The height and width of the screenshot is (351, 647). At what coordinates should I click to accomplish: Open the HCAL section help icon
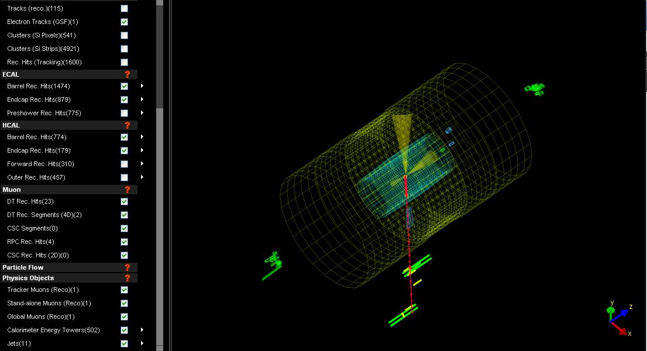coord(127,125)
